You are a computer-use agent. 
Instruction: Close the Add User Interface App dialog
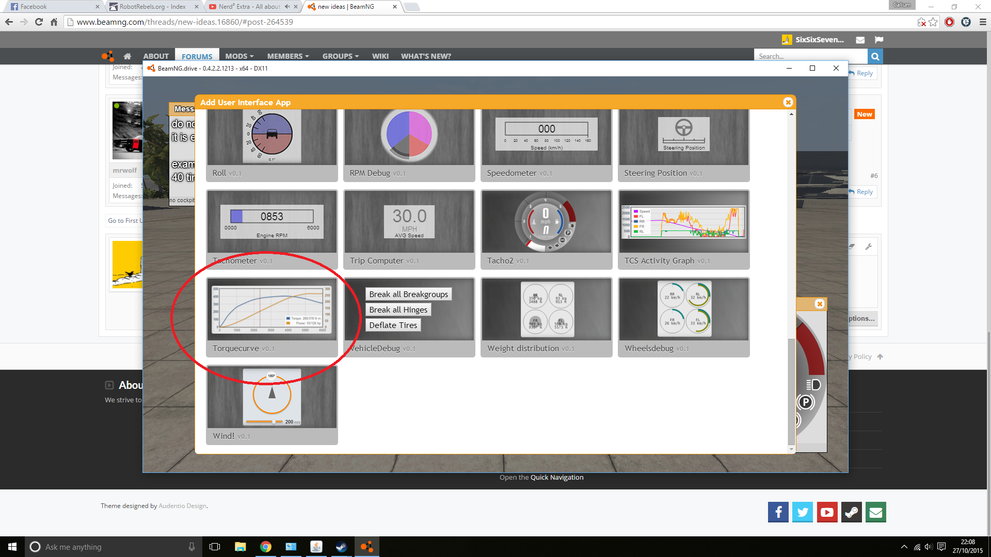(x=788, y=102)
